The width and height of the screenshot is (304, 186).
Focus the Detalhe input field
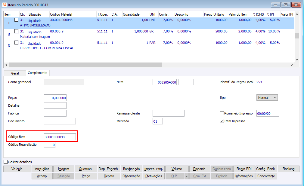[x=55, y=105]
